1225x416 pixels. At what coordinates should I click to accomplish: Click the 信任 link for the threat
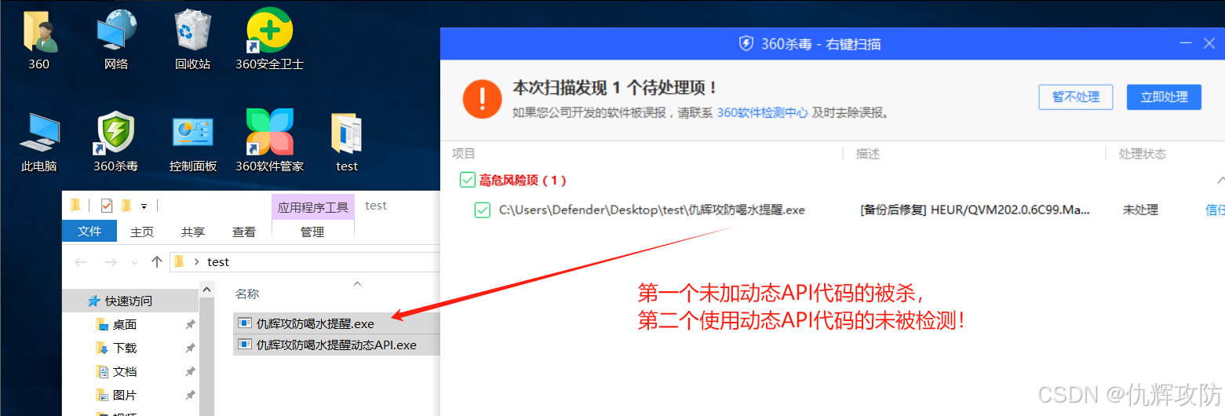(1215, 210)
